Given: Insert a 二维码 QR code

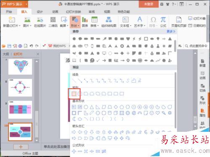Looking at the screenshot, I should coord(53,22).
